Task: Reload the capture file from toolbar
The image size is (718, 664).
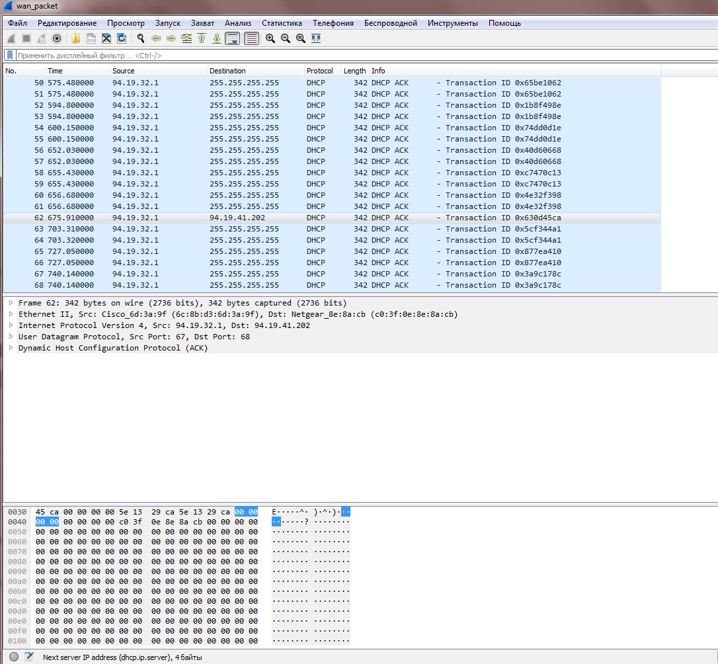Action: point(122,38)
